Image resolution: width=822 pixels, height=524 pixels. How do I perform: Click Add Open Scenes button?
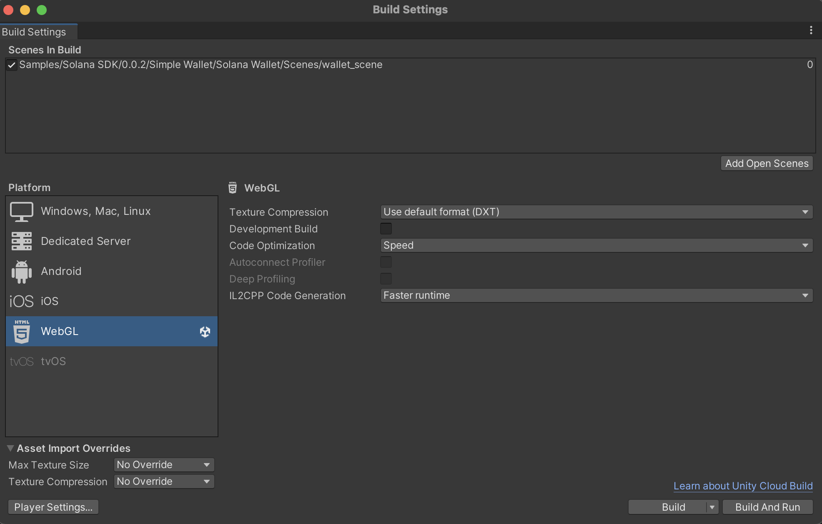coord(767,164)
